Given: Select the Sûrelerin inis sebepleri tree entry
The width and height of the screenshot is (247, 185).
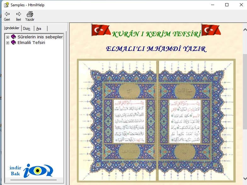Looking at the screenshot, I should coord(40,37).
